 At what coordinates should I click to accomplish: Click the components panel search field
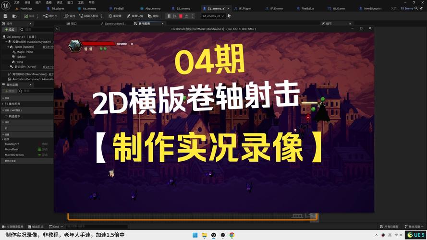point(37,29)
